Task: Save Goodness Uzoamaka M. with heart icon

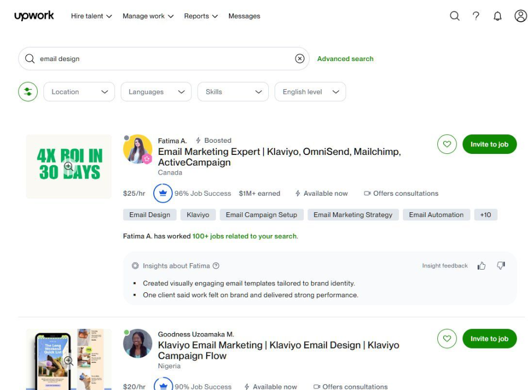Action: click(x=447, y=339)
